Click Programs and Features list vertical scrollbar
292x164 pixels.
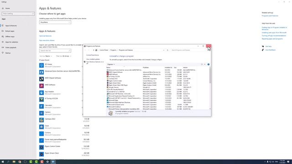coord(210,88)
